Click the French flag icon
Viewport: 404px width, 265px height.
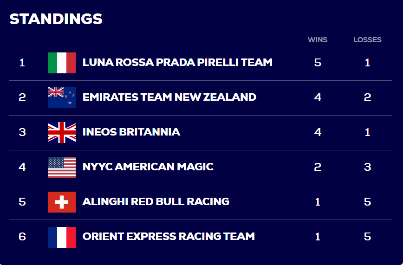tap(62, 237)
